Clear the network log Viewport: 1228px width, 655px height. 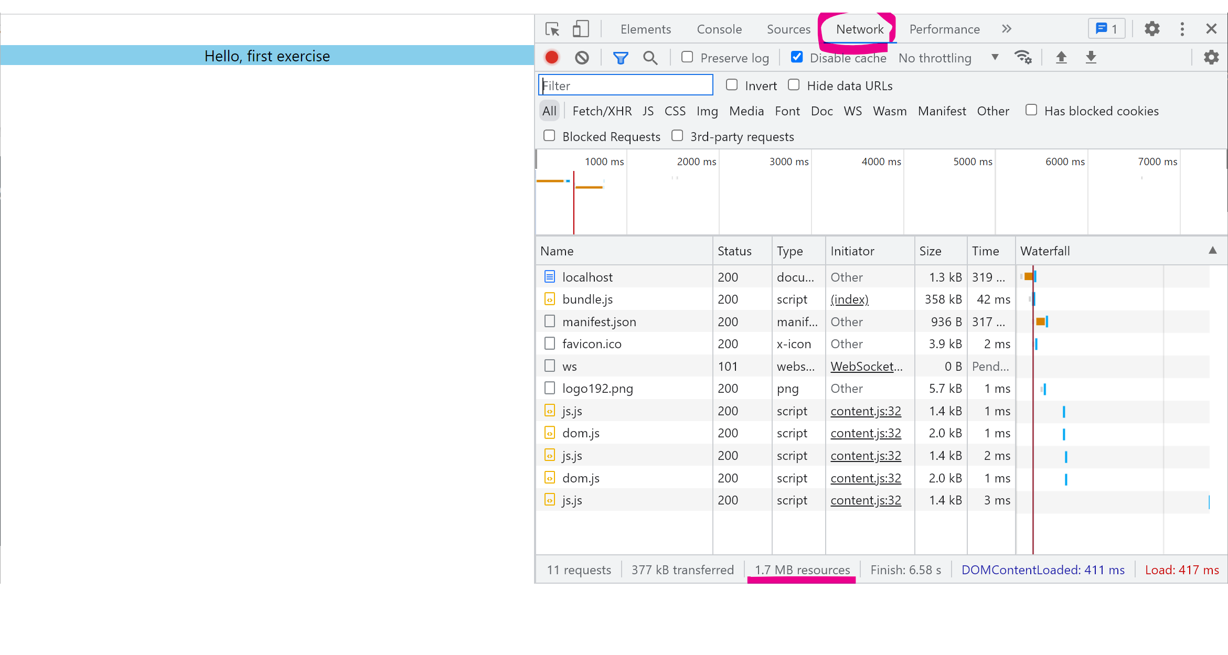point(582,58)
